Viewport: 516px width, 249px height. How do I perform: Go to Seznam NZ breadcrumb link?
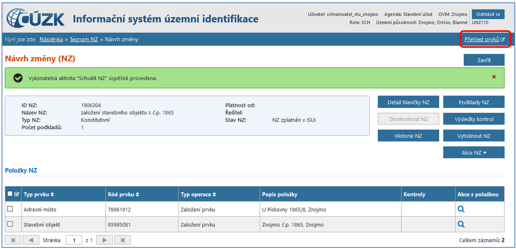(x=84, y=39)
